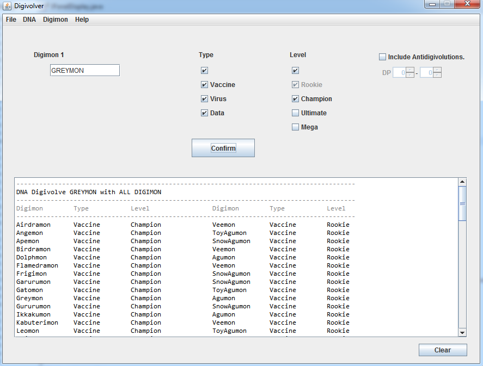Select the Flamedramon entry in results
Screen dimensions: 483x366
point(37,265)
